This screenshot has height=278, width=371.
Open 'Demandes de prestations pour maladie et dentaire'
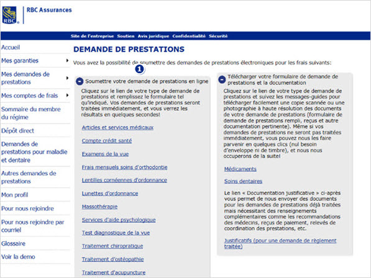click(x=34, y=152)
